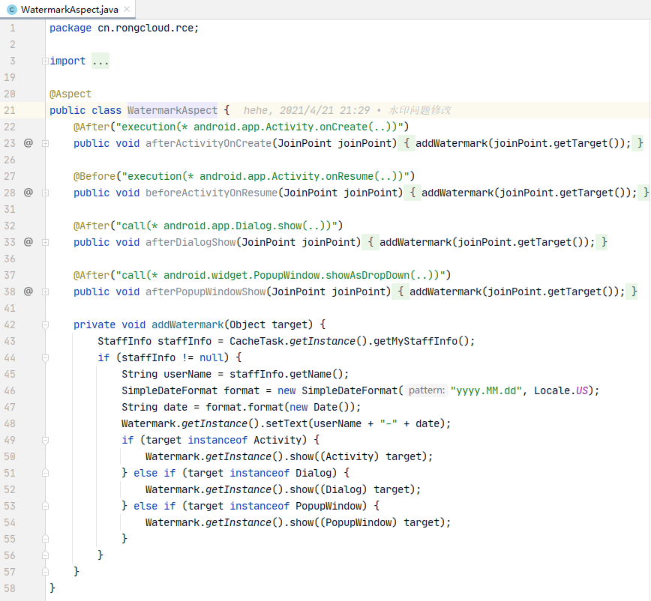
Task: Click the git blame annotation by hehe
Action: click(x=347, y=110)
